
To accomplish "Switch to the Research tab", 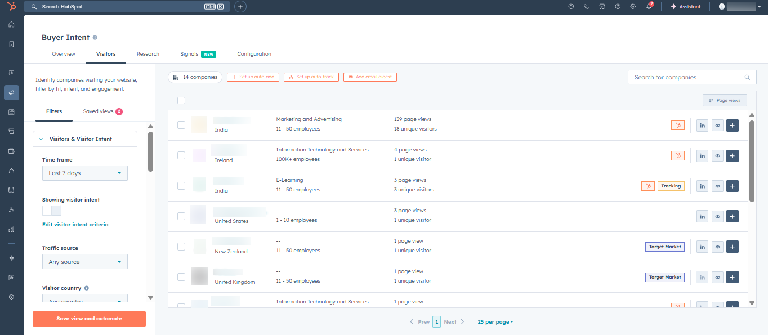I will point(148,53).
